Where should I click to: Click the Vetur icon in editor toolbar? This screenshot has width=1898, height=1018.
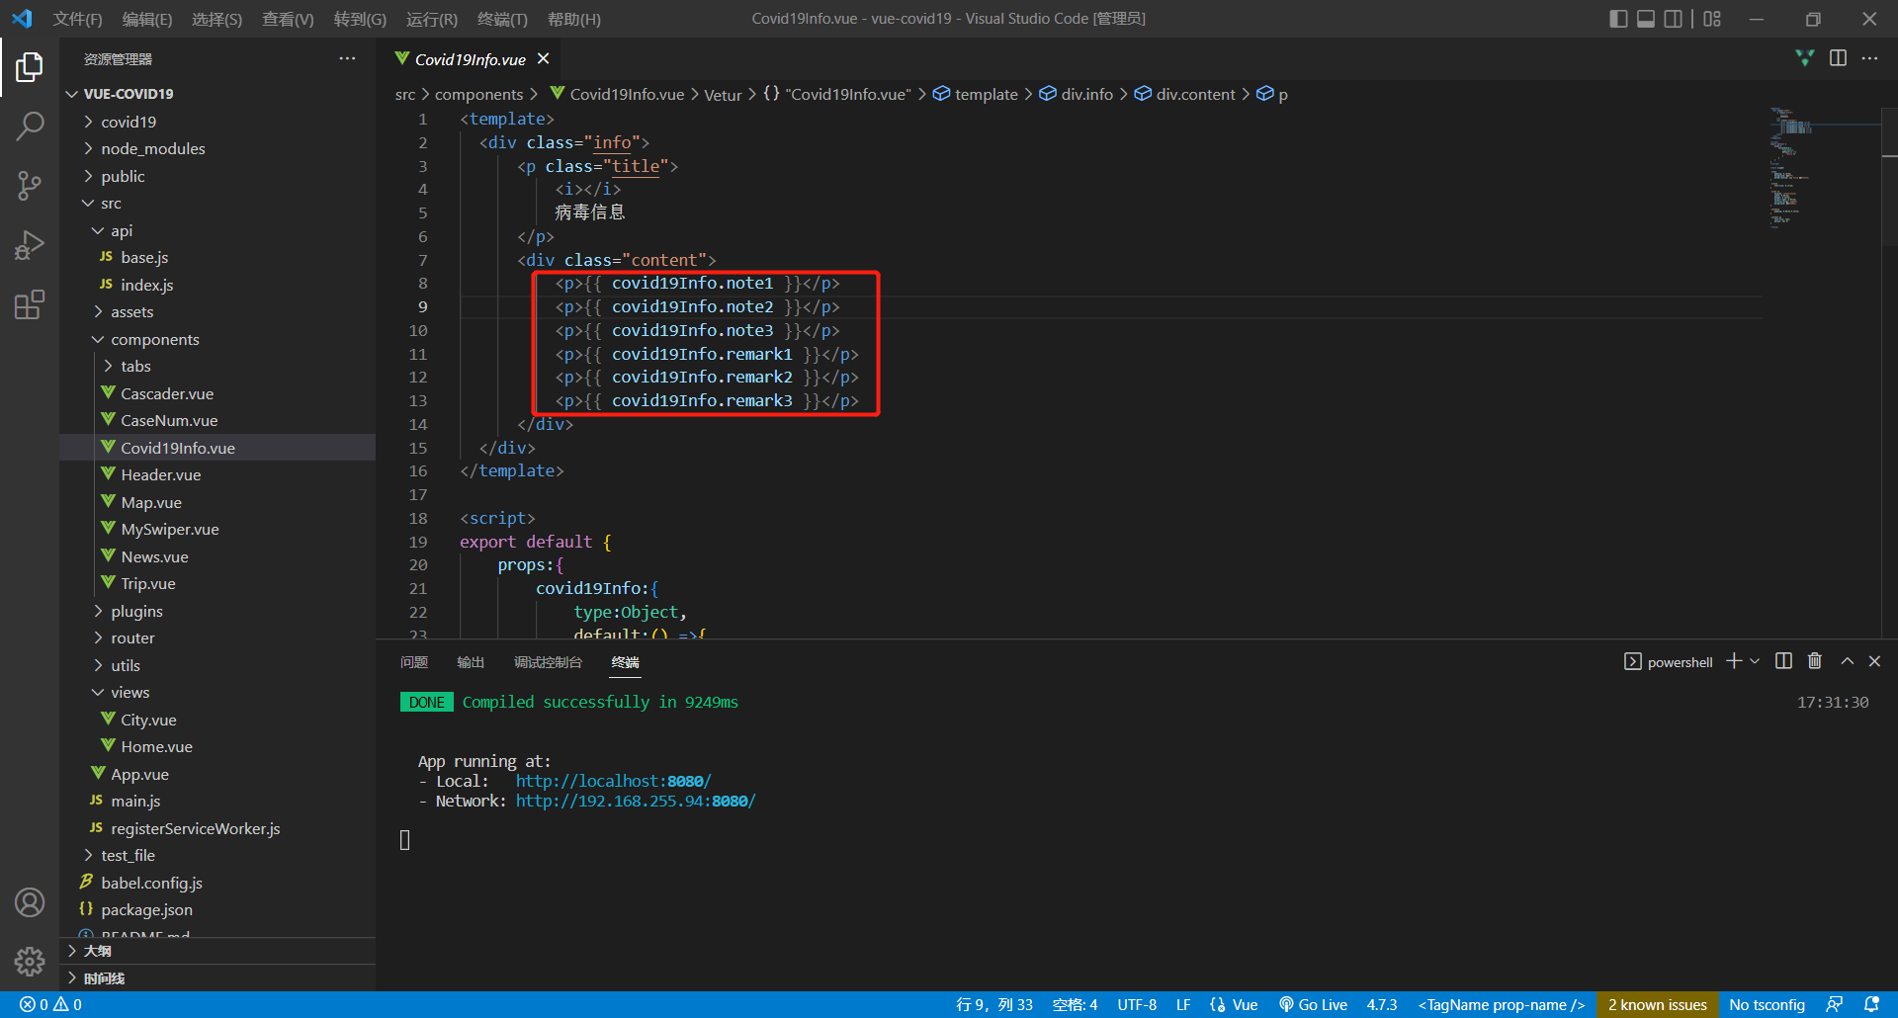point(1805,58)
